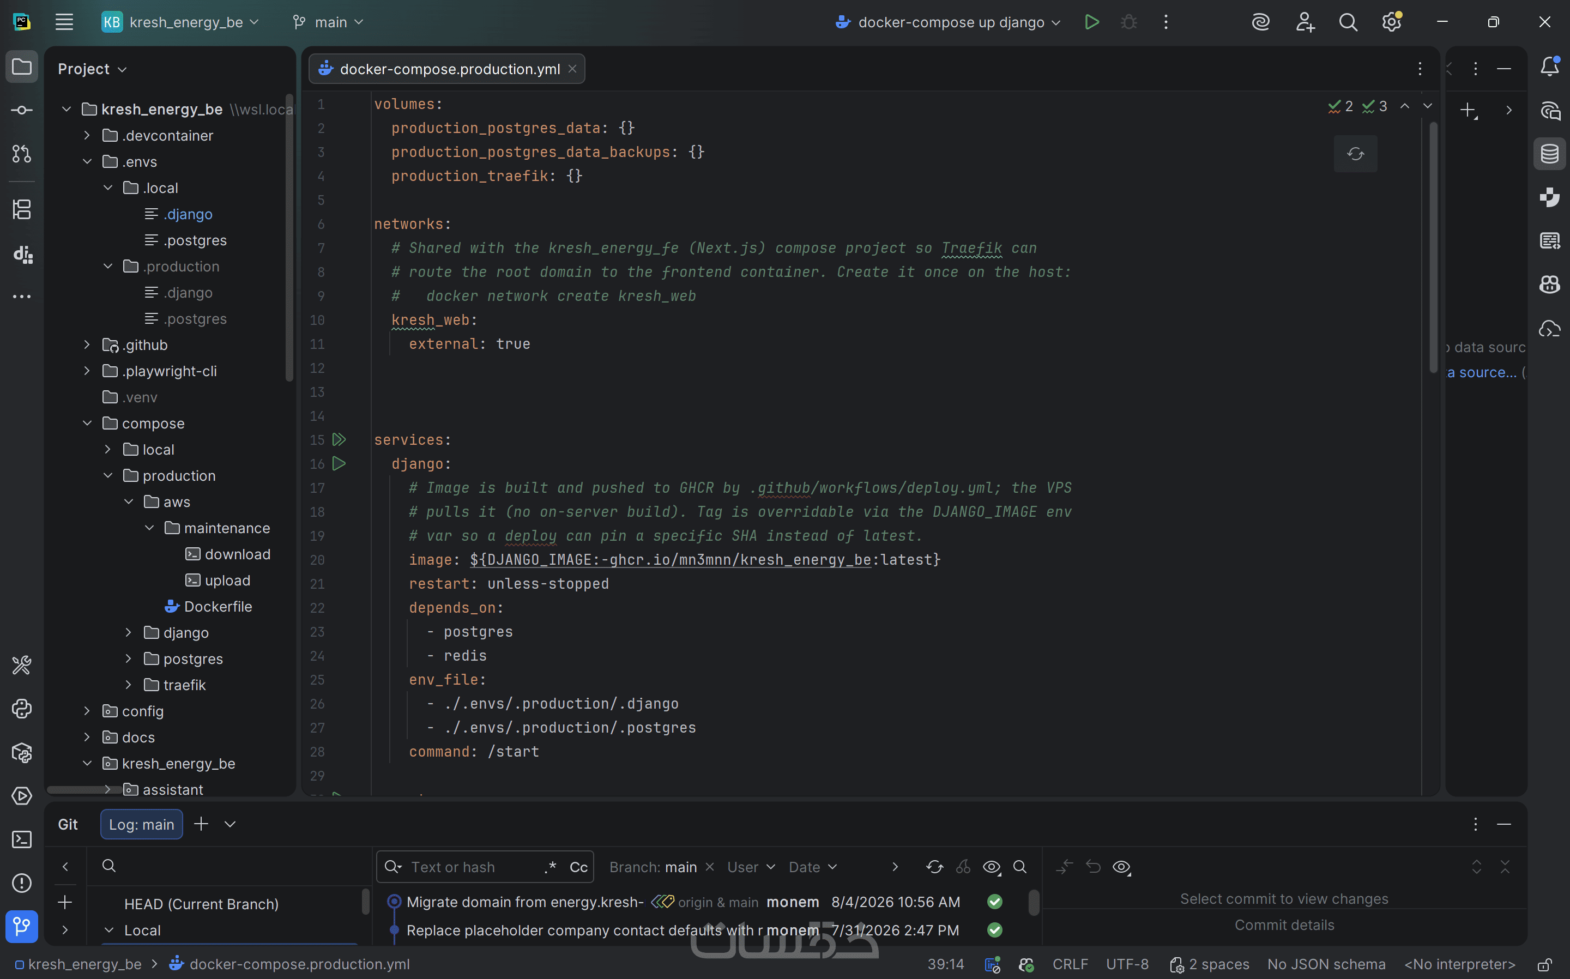1570x979 pixels.
Task: Click 2 spaces indent setting
Action: click(x=1209, y=965)
